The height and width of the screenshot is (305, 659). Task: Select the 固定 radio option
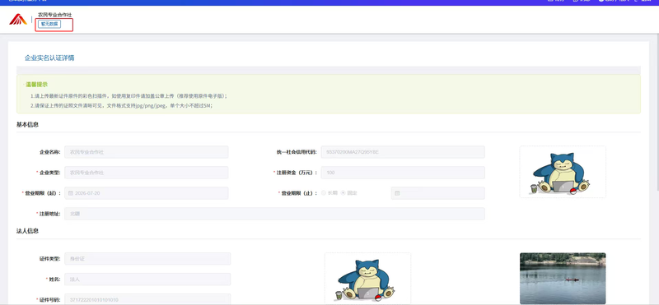pyautogui.click(x=343, y=193)
